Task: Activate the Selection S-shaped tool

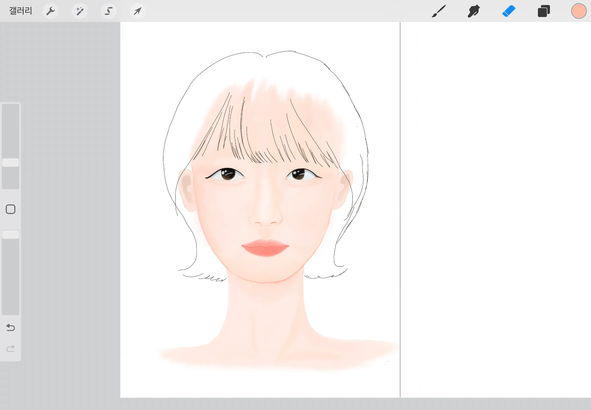Action: tap(109, 11)
